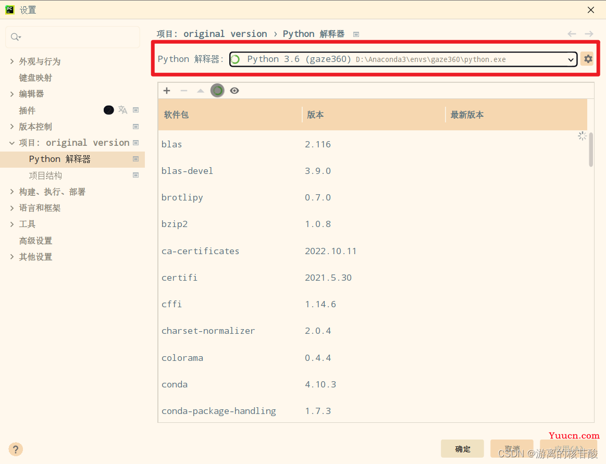Click the project-level icon beside breadcrumb title
The image size is (606, 464).
click(356, 34)
